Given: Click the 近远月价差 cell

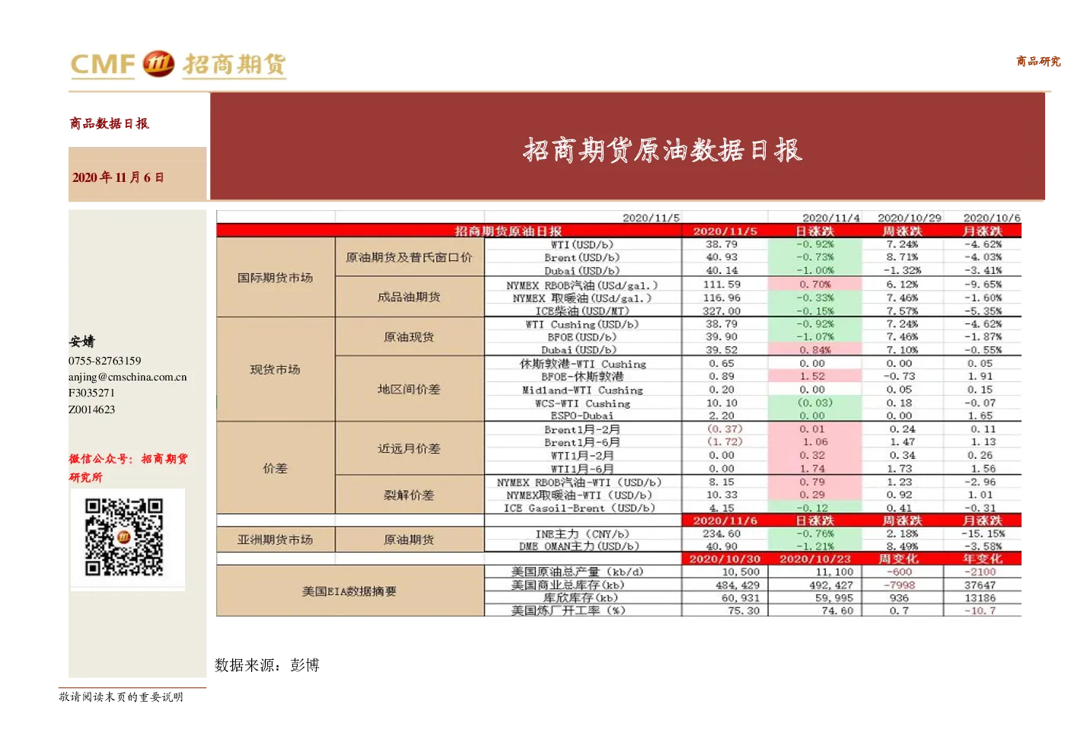Looking at the screenshot, I should [410, 448].
